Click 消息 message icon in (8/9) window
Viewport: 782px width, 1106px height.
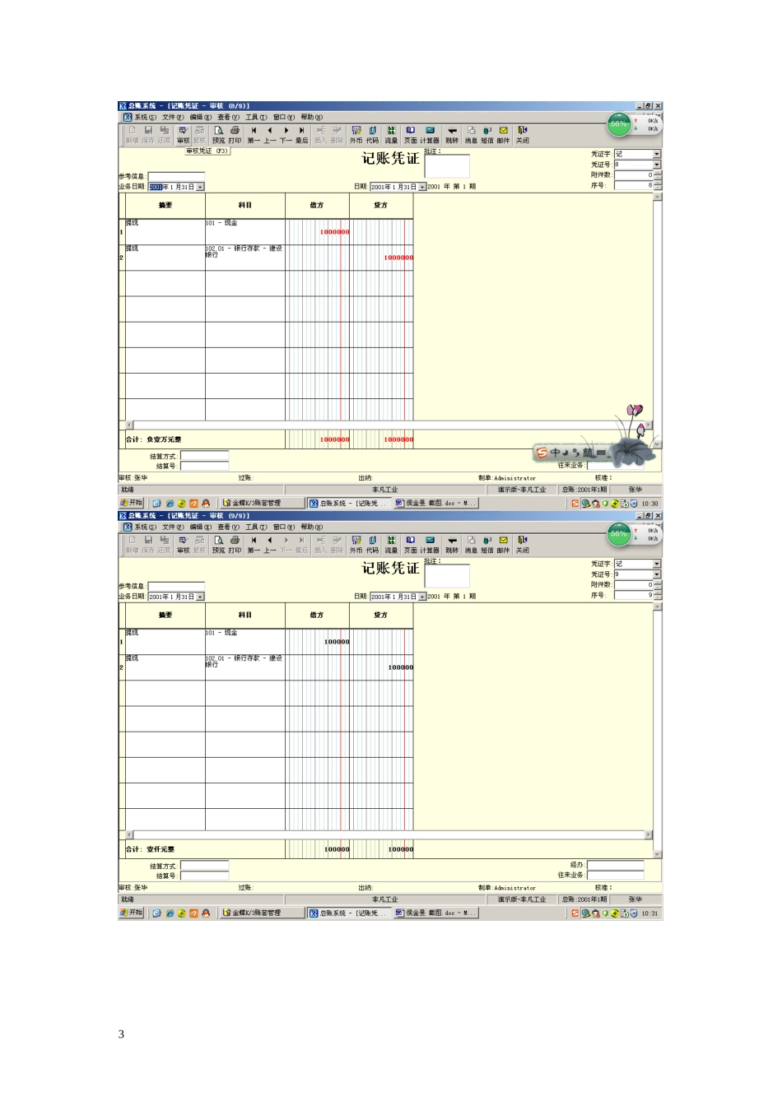tap(471, 135)
